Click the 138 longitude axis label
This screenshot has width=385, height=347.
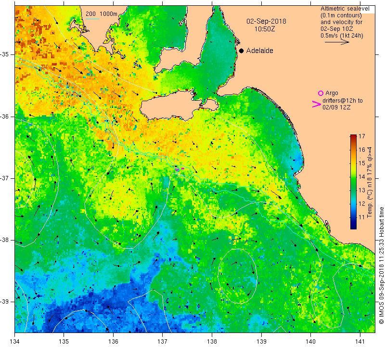(x=212, y=342)
